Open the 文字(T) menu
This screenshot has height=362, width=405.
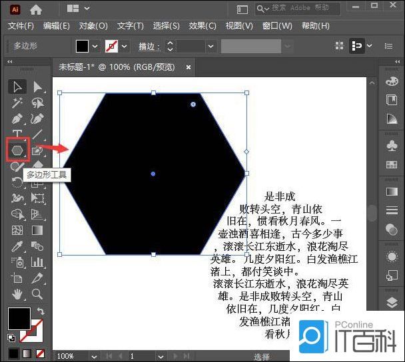[130, 26]
